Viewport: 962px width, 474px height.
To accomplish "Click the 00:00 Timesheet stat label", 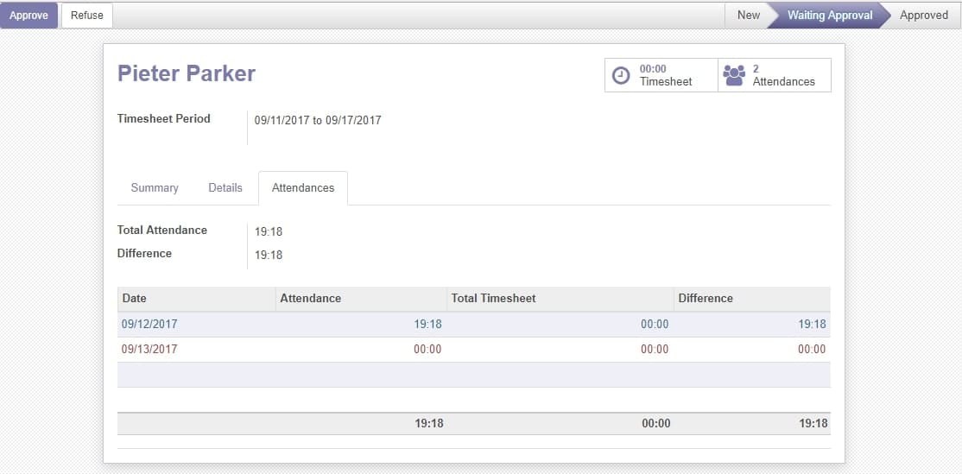I will pos(666,75).
